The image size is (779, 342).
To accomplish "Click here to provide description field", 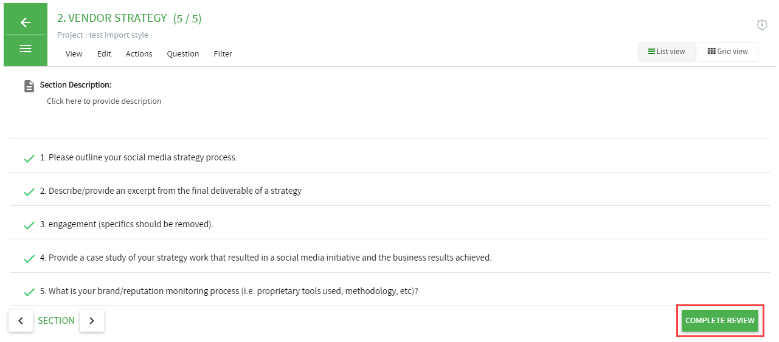I will coord(104,101).
